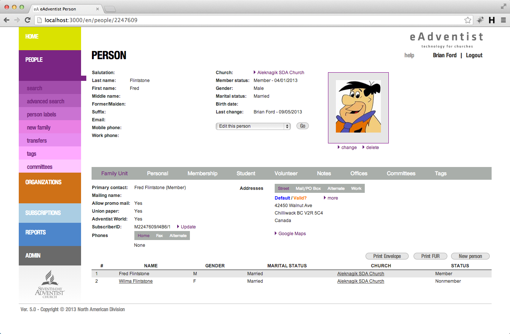Open Wilma Flintstone's person record
The height and width of the screenshot is (334, 510).
point(136,281)
